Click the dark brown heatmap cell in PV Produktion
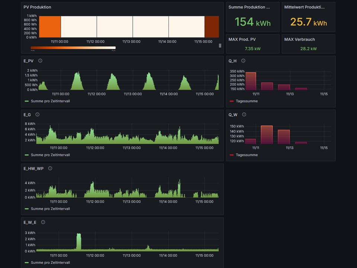Screen dimensions: 357x268 click(x=212, y=27)
